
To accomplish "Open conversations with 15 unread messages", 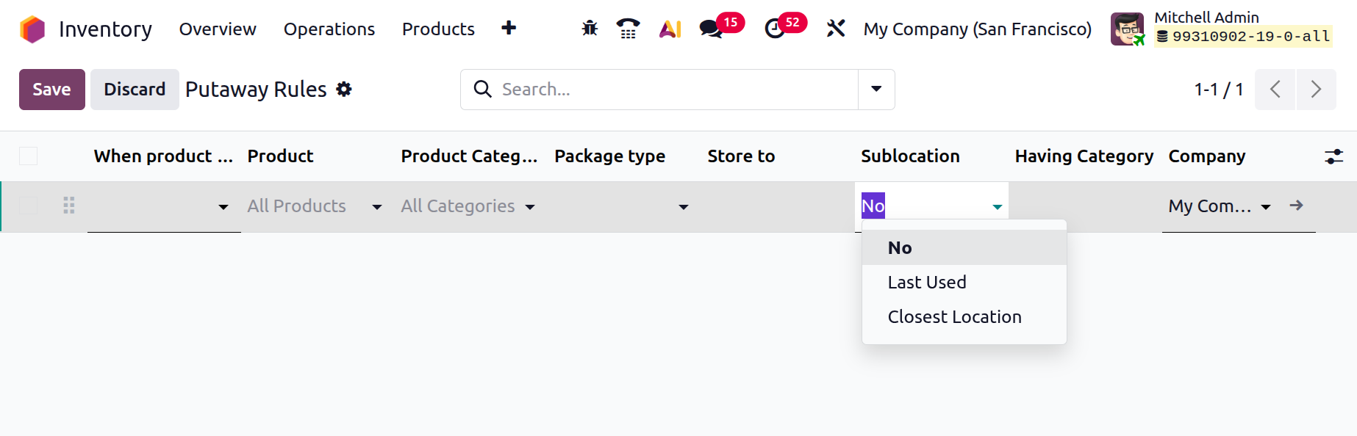I will tap(711, 29).
